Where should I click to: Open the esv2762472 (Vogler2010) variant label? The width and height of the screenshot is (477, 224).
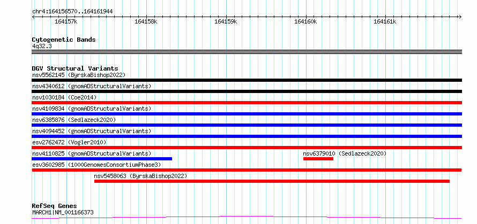click(69, 142)
